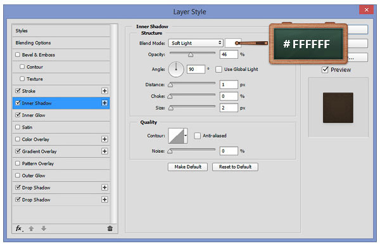Add another Color Overlay with plus icon
Screen dimensions: 380x246
pyautogui.click(x=104, y=139)
